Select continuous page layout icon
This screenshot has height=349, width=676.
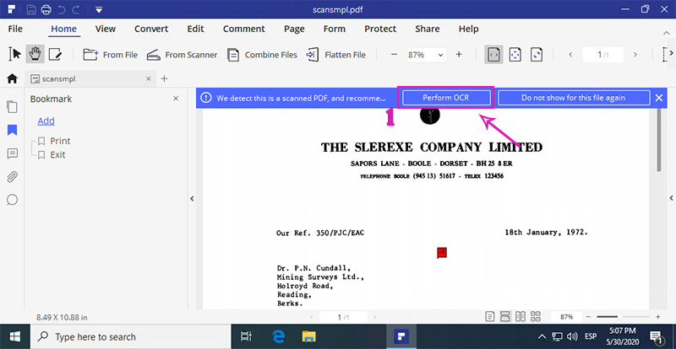pos(504,317)
